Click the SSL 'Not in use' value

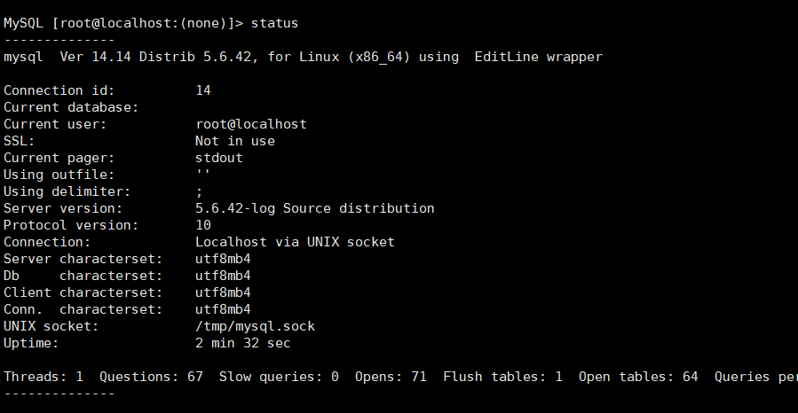coord(235,141)
